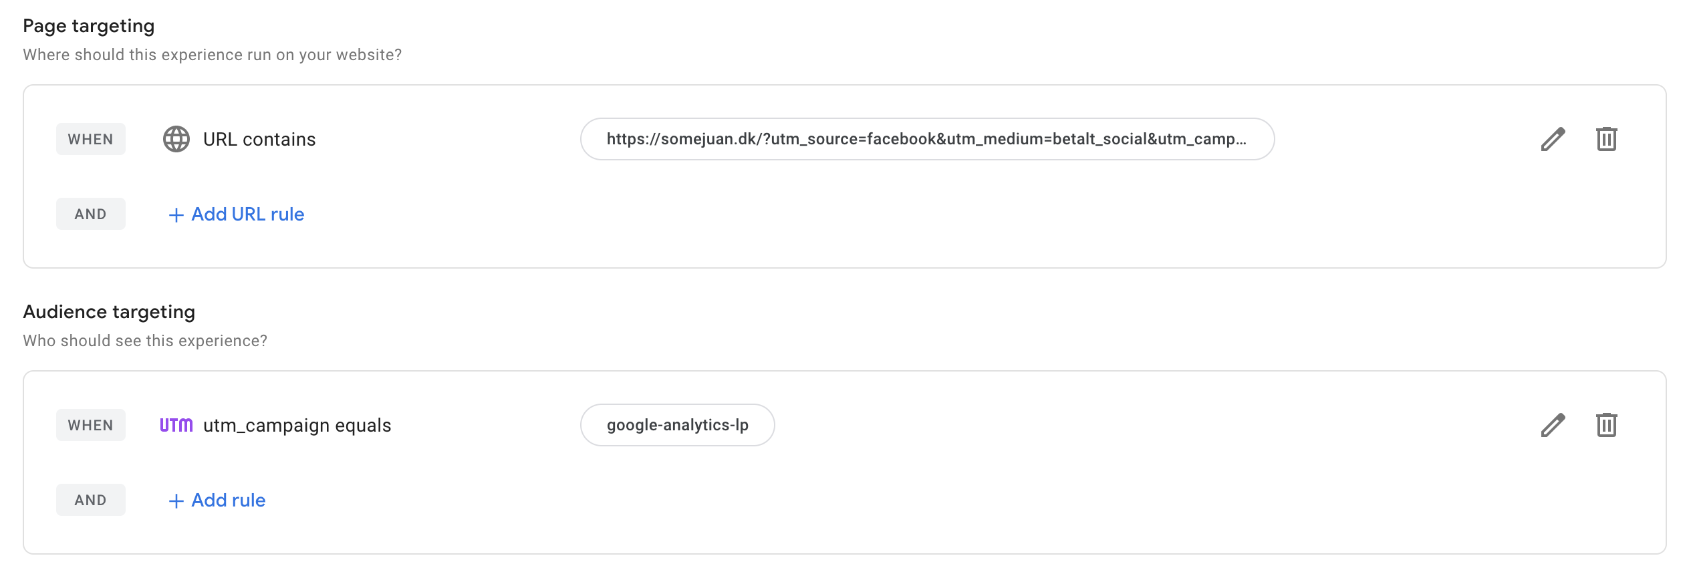The width and height of the screenshot is (1687, 576).
Task: Click the AND badge beside Add rule
Action: [x=91, y=500]
